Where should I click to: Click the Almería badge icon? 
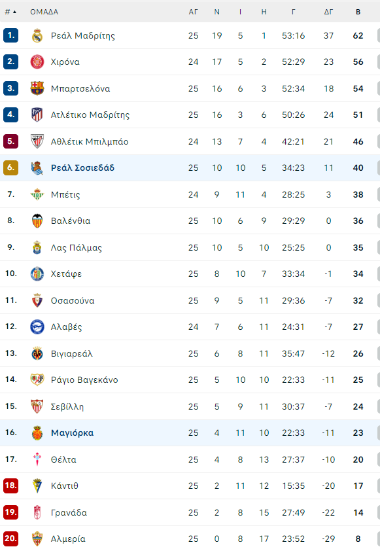[x=37, y=539]
